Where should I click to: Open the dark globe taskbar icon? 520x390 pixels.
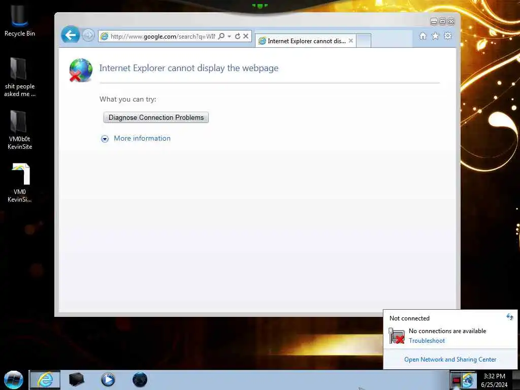pyautogui.click(x=140, y=380)
